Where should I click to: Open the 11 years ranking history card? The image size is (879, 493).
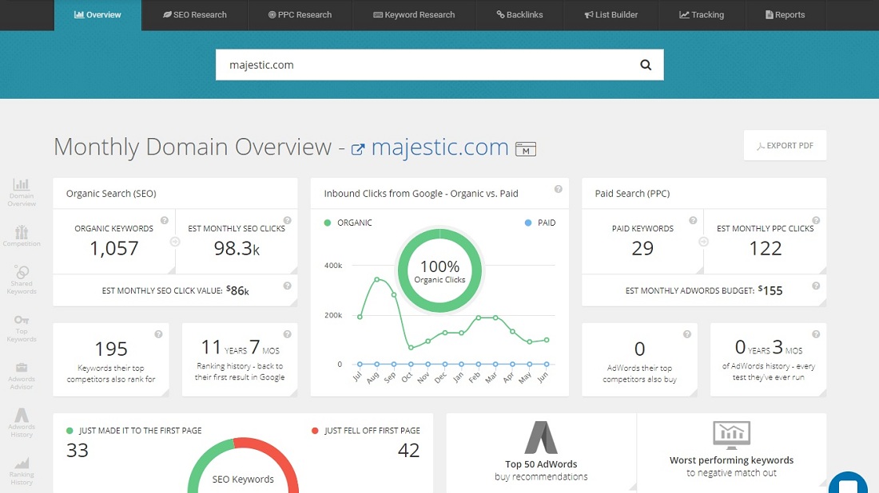(240, 360)
